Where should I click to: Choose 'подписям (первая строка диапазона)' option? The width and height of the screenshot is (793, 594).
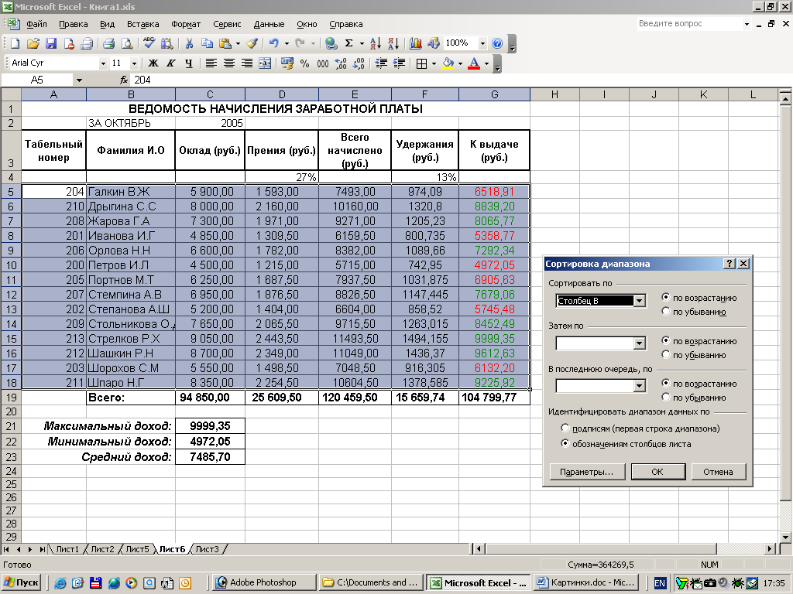pos(565,428)
